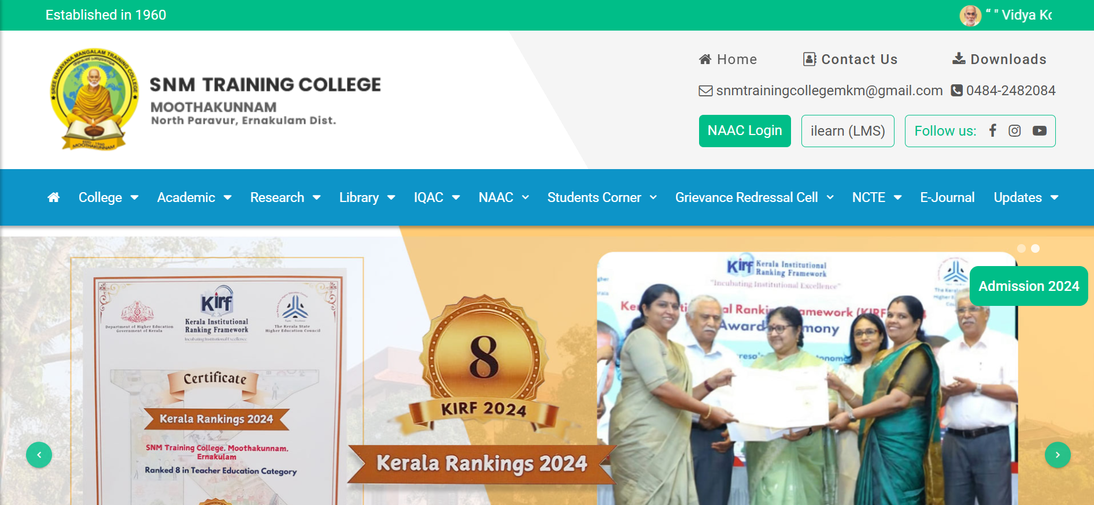Click the phone icon beside 0484-2482084
The width and height of the screenshot is (1094, 505).
[x=957, y=91]
